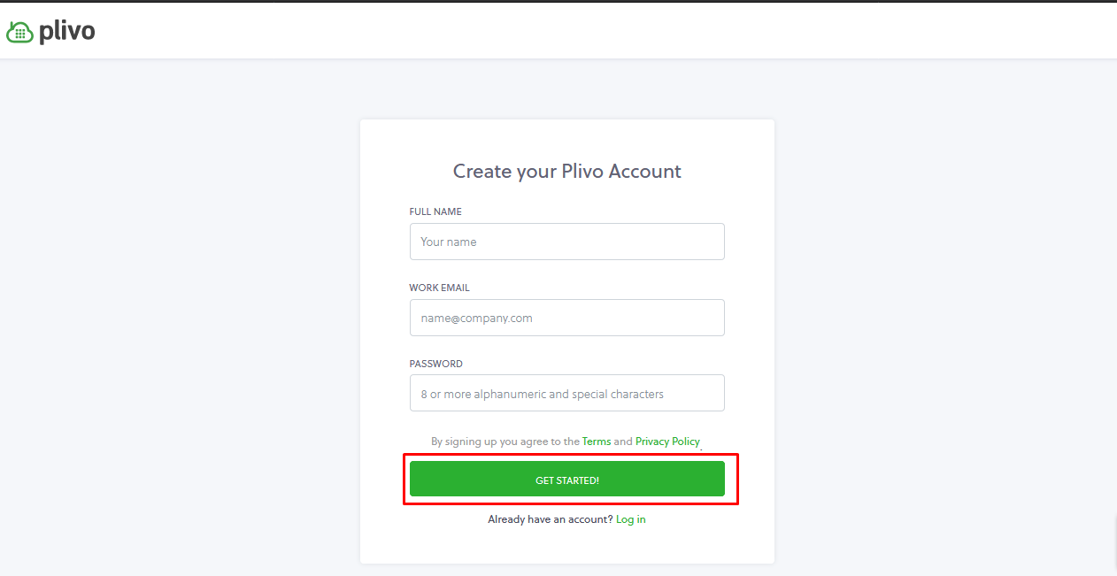This screenshot has height=576, width=1117.
Task: Click the 'Your name' placeholder text
Action: point(449,242)
